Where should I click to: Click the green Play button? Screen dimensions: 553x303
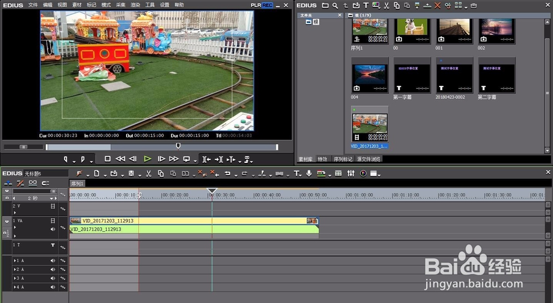coord(148,159)
